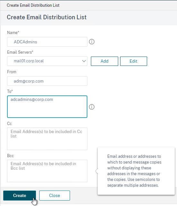Click the From field label
Screen dimensions: 177x206
pyautogui.click(x=12, y=72)
